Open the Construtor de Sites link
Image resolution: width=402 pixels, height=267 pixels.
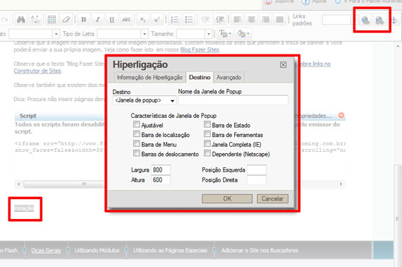(37, 71)
